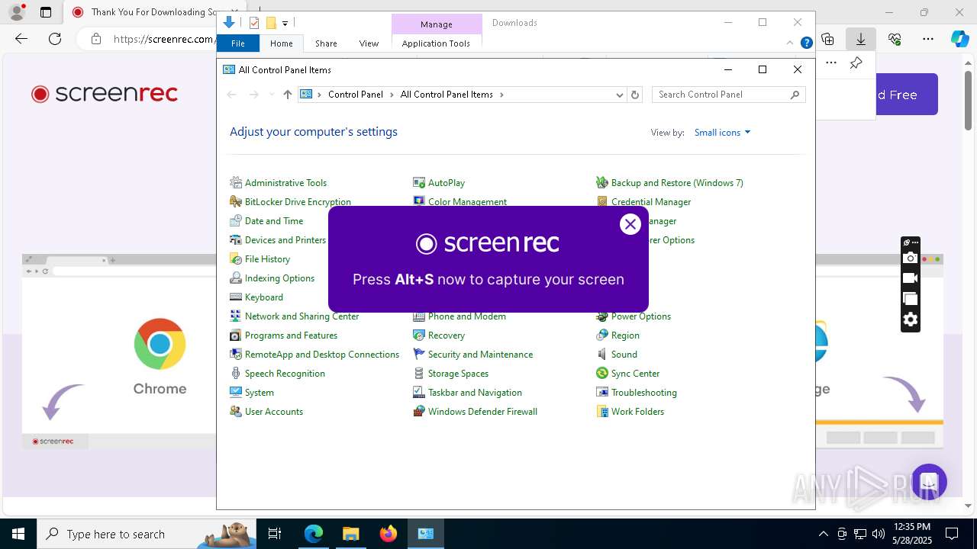Expand the Control Panel address bar history dropdown
The height and width of the screenshot is (549, 977).
(619, 95)
